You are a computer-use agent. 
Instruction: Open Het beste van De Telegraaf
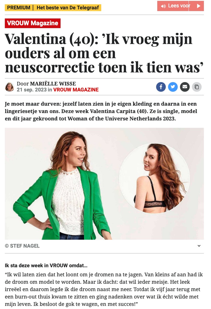tap(68, 8)
